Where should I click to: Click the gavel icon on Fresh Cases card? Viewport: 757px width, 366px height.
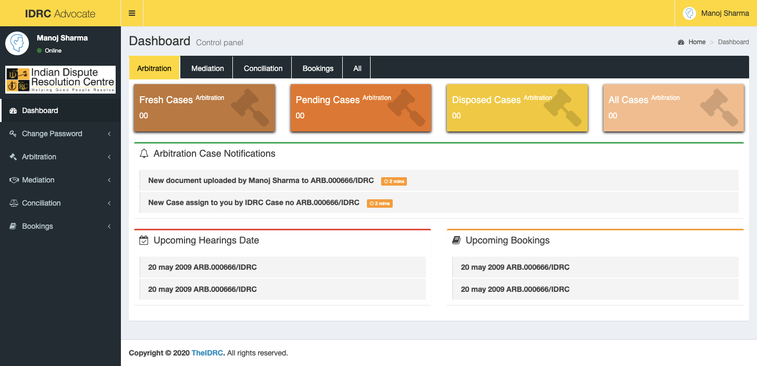click(250, 107)
